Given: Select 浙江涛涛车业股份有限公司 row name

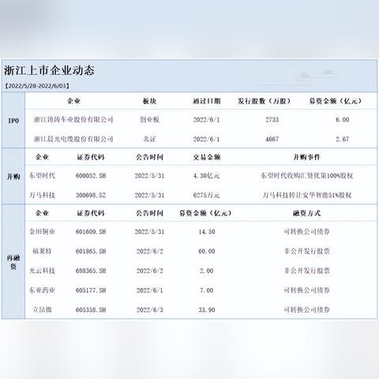Looking at the screenshot, I should pyautogui.click(x=73, y=120).
